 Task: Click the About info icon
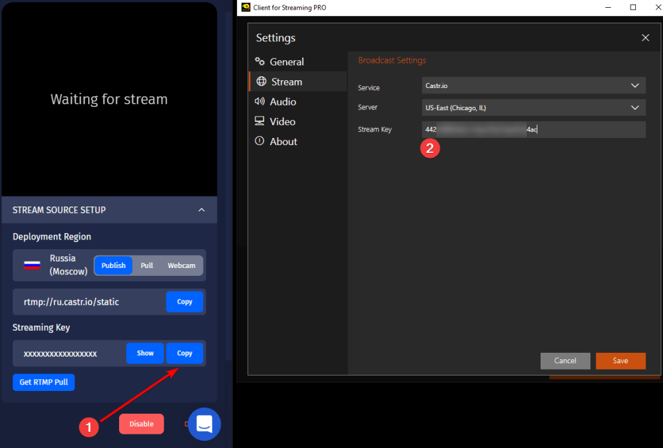[x=260, y=141]
